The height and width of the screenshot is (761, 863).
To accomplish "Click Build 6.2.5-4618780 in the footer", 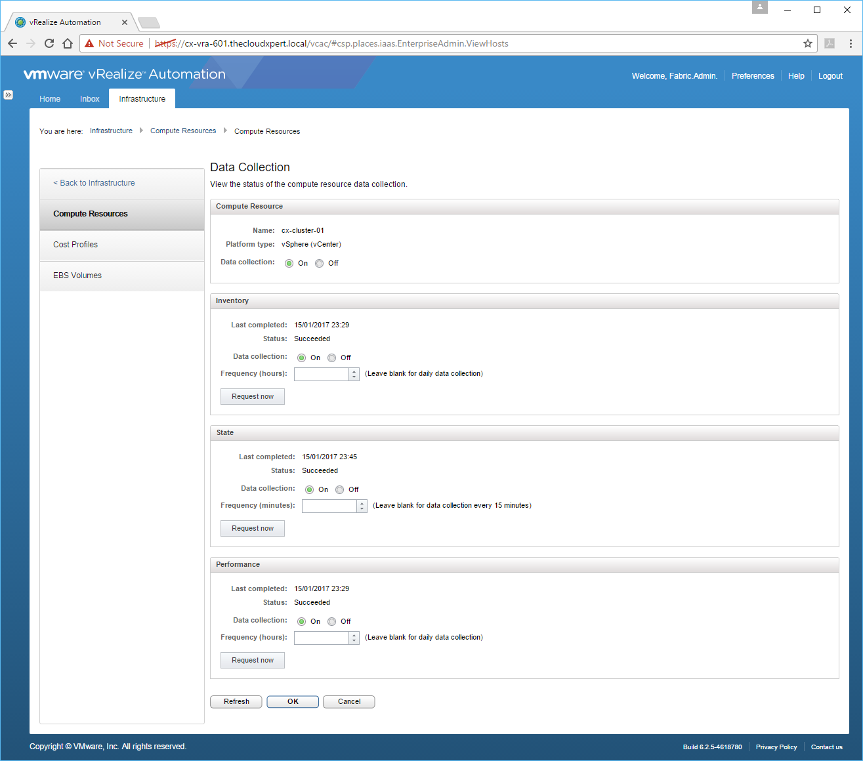I will point(712,747).
